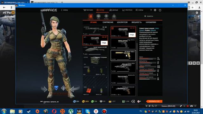Image resolution: width=203 pixels, height=114 pixels.
Task: Choose the Mateba Autorevolver in list
Action: coord(123,91)
